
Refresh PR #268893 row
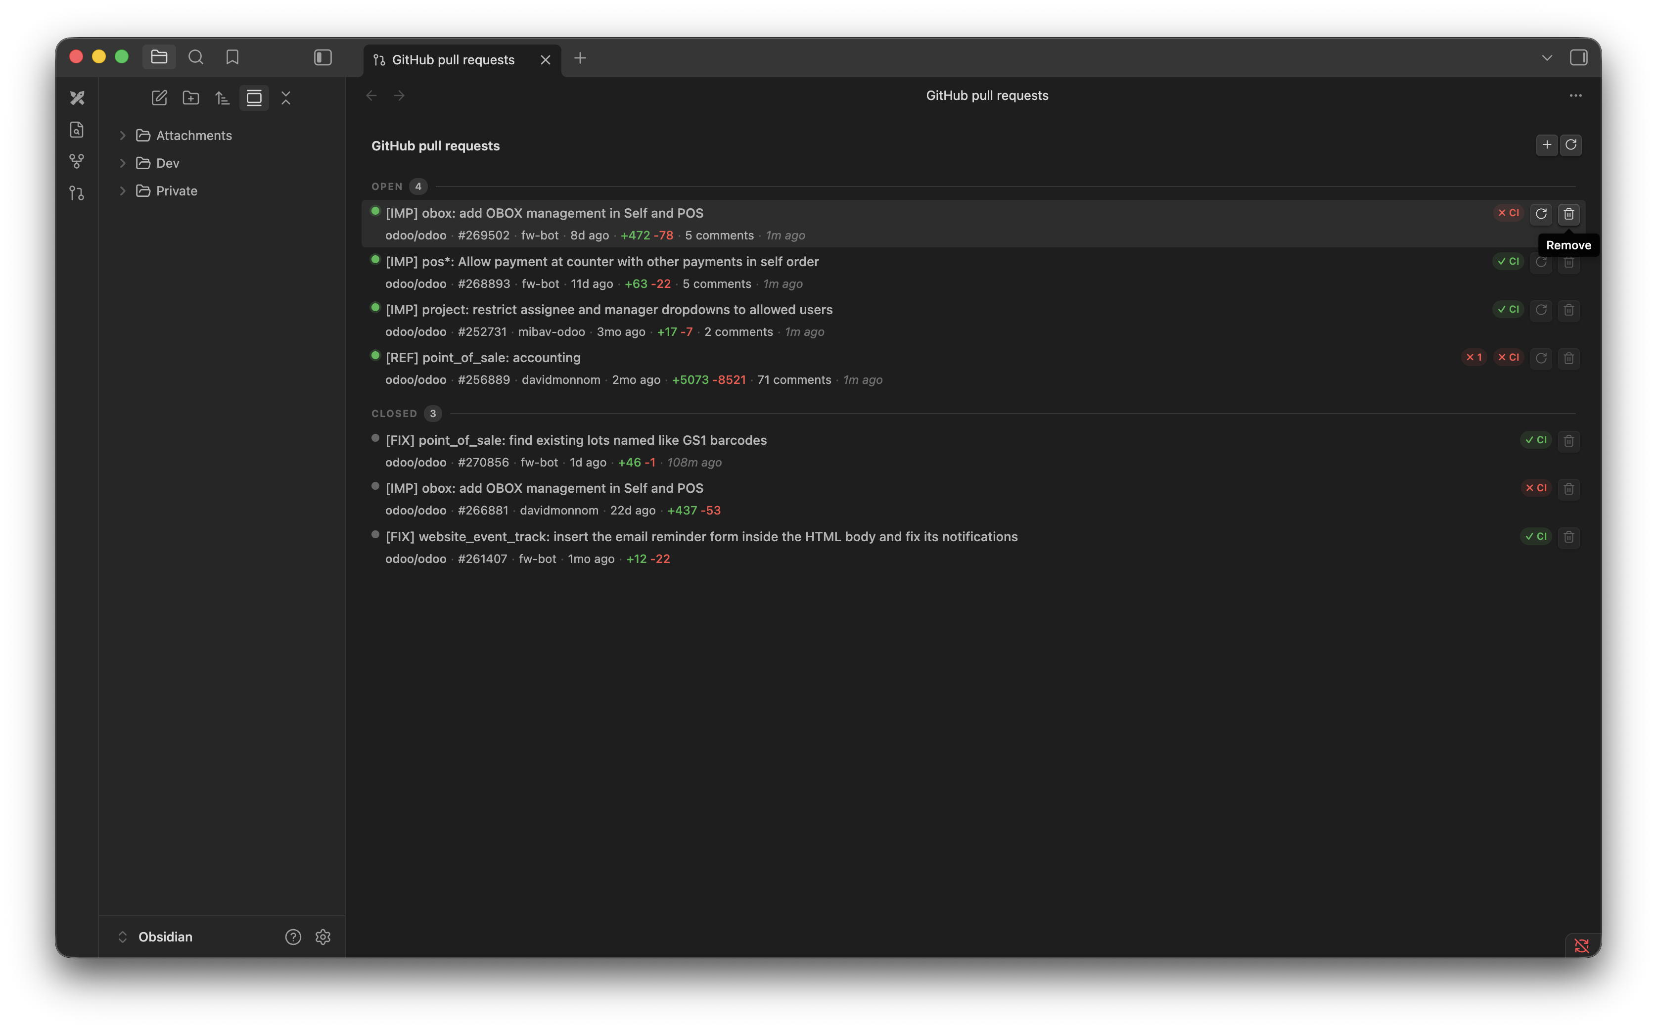[1540, 262]
